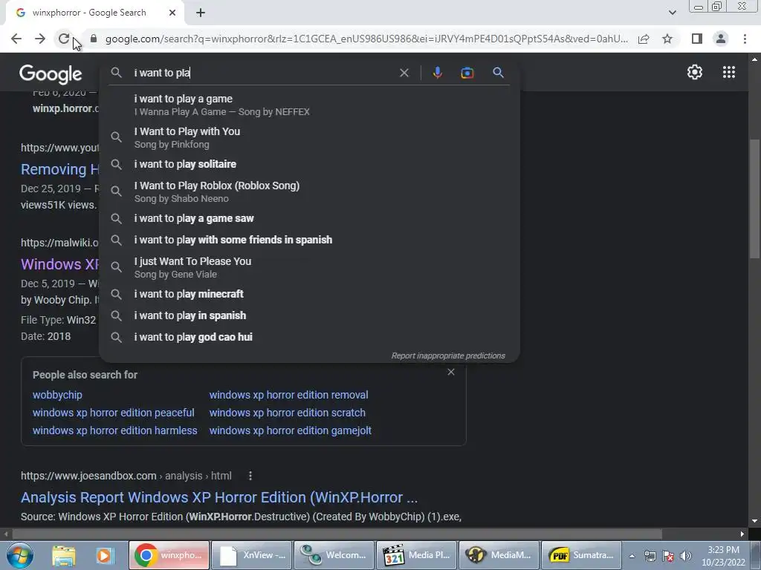Image resolution: width=761 pixels, height=570 pixels.
Task: Click the vertical scrollbar thumb
Action: tap(754, 199)
